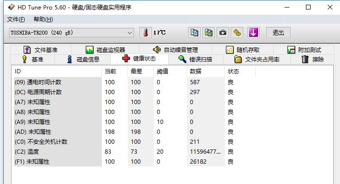
Task: Click the 17°C temperature reading
Action: 160,33
